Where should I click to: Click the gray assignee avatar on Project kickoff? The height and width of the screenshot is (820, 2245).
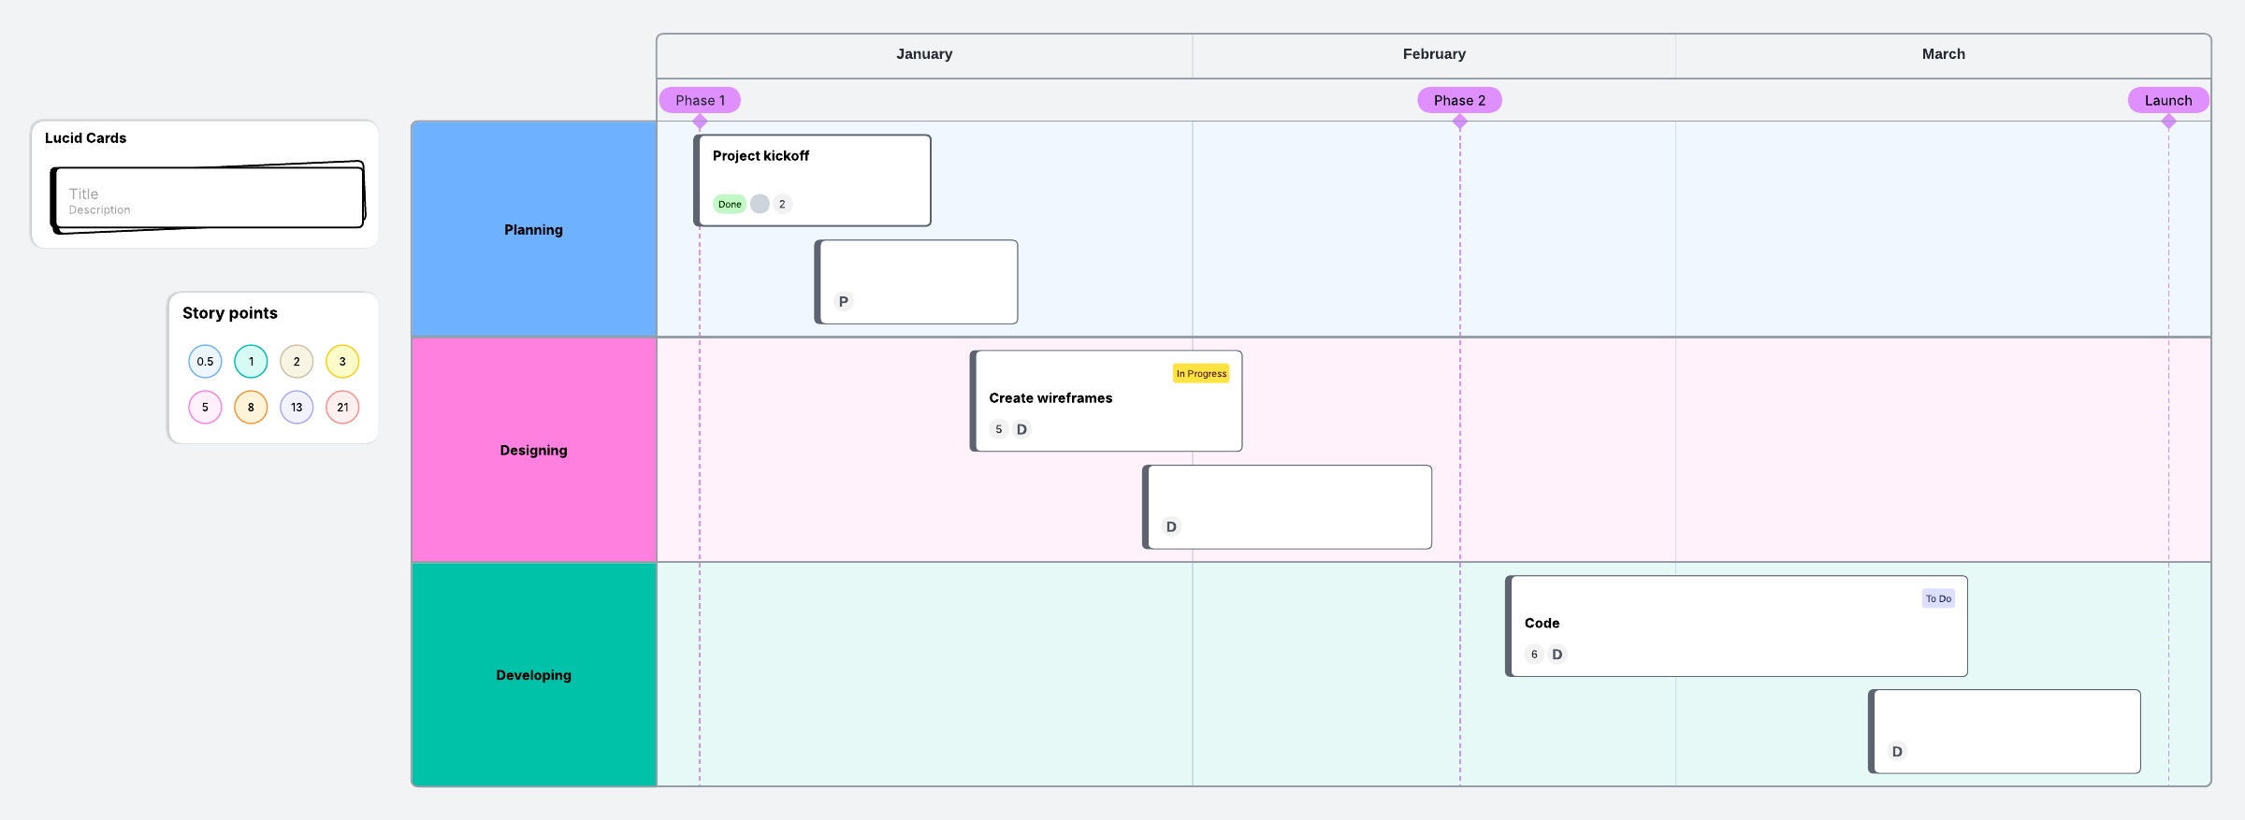(760, 204)
